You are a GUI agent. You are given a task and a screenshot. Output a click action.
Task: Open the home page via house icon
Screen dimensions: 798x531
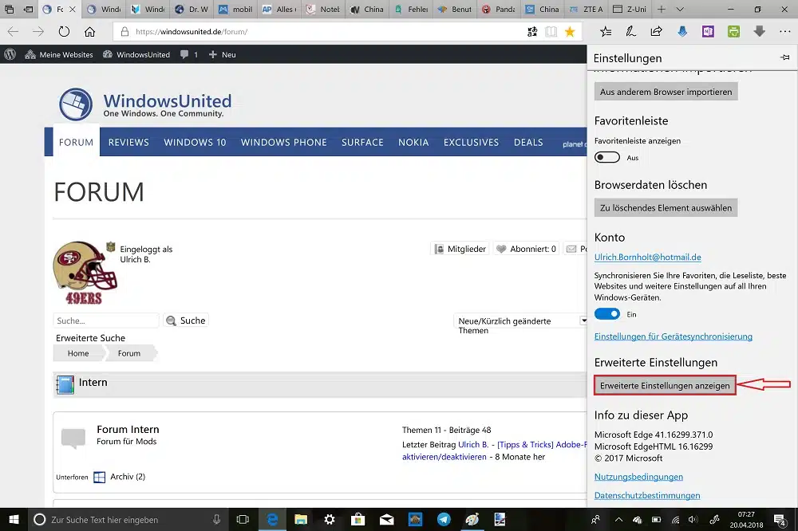point(89,32)
